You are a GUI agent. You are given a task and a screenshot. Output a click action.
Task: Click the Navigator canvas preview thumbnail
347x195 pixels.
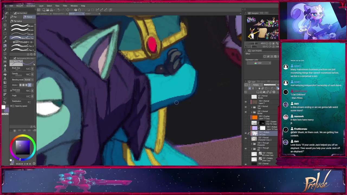pos(262,28)
